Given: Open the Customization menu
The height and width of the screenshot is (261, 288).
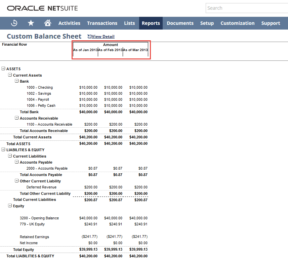Looking at the screenshot, I should click(238, 23).
